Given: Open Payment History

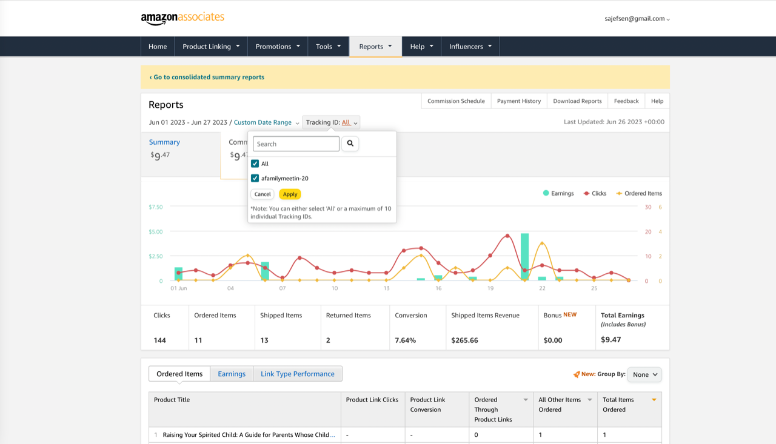Looking at the screenshot, I should click(x=519, y=101).
